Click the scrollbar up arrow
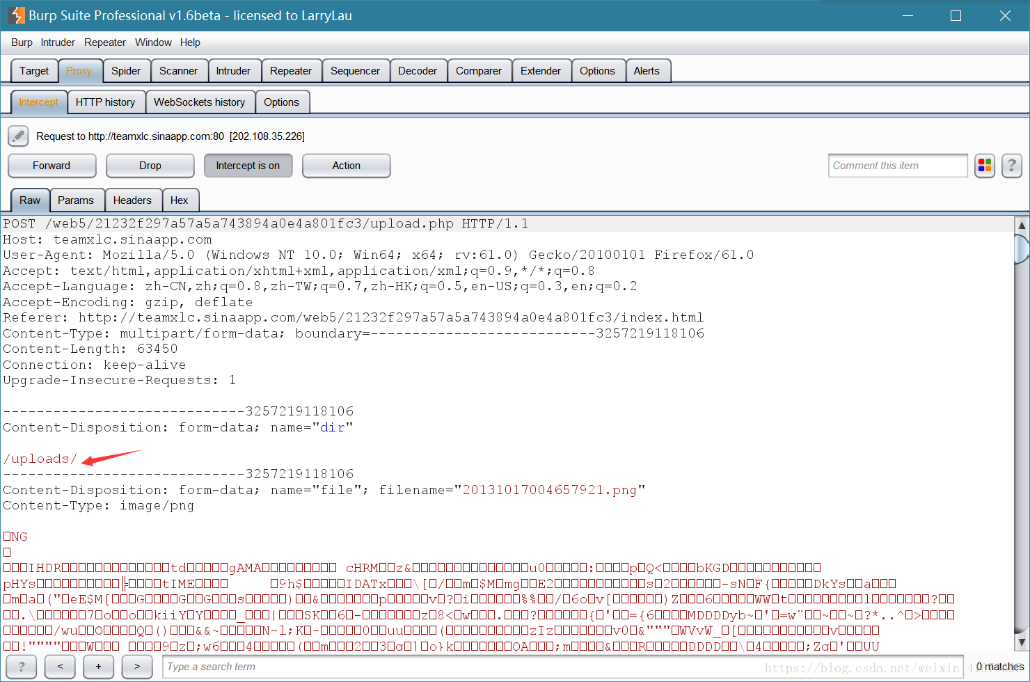 coord(1022,225)
